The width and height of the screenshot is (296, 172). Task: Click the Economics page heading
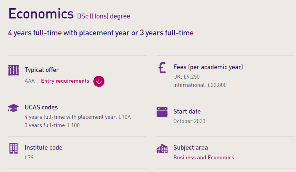point(41,14)
